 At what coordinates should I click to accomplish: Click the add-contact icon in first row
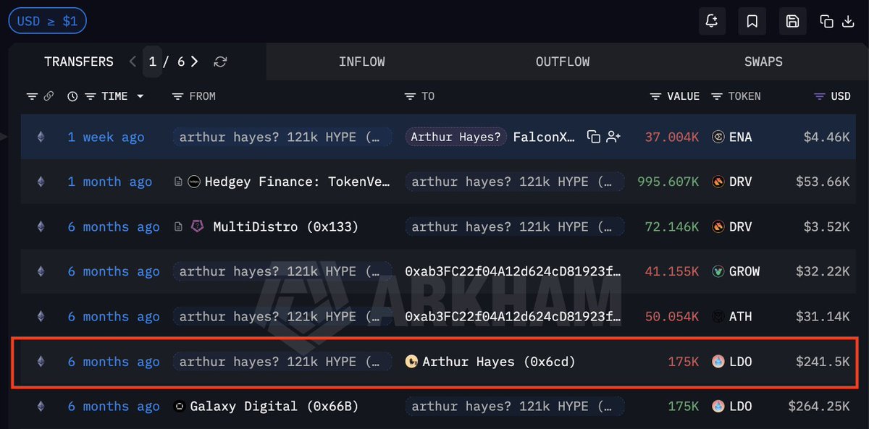[x=613, y=137]
